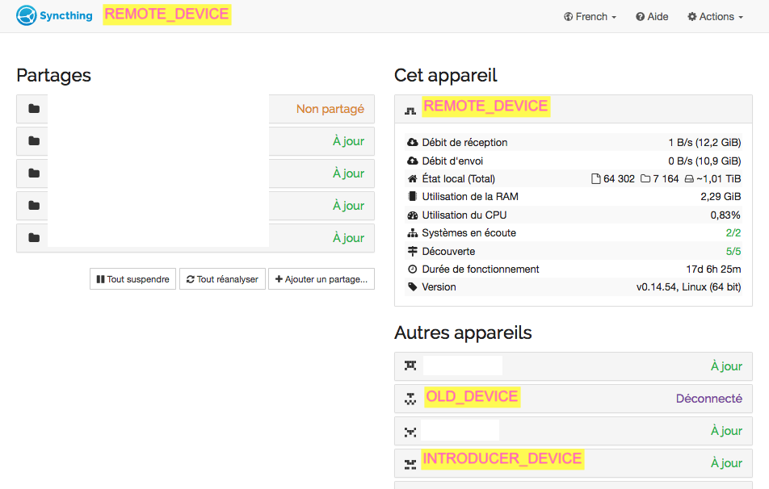Screen dimensions: 769x489
Task: Click the REMOTE_DEVICE name in the top navbar
Action: point(166,15)
